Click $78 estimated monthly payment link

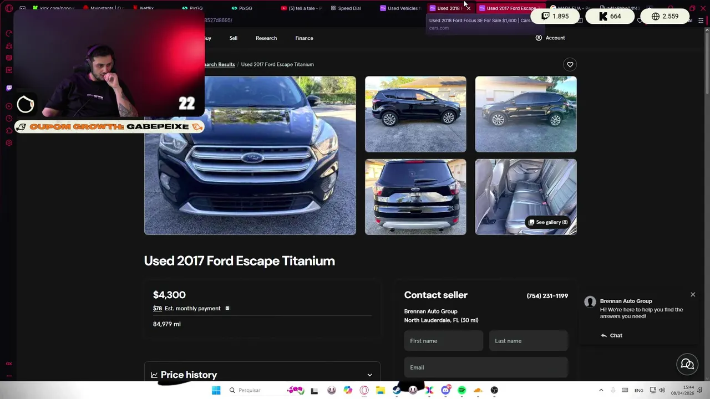coord(158,308)
